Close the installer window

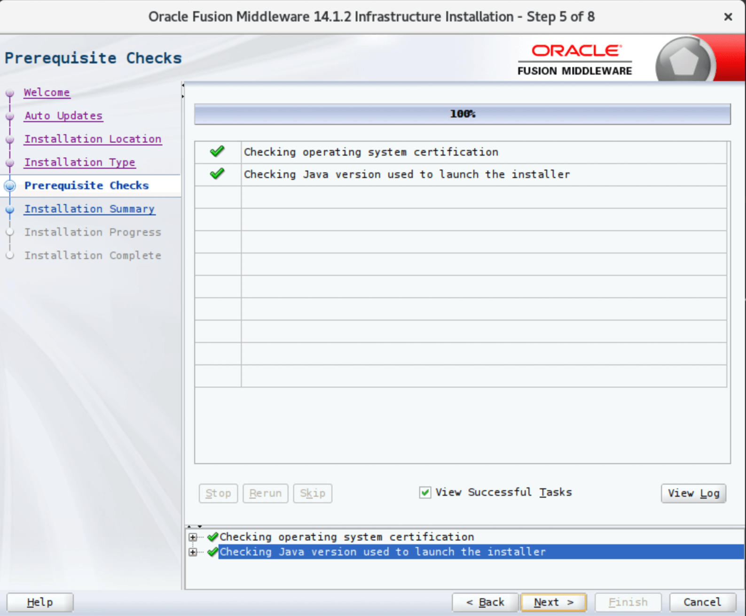coord(728,17)
